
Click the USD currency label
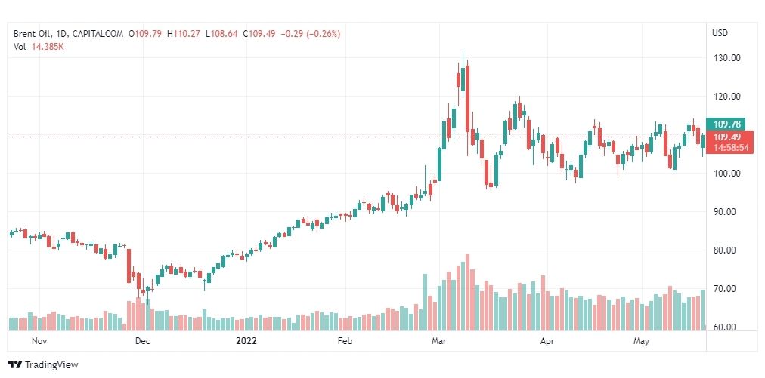pyautogui.click(x=720, y=33)
